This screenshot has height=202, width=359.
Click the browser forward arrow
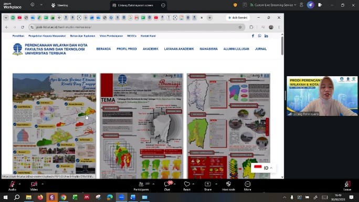click(x=14, y=27)
